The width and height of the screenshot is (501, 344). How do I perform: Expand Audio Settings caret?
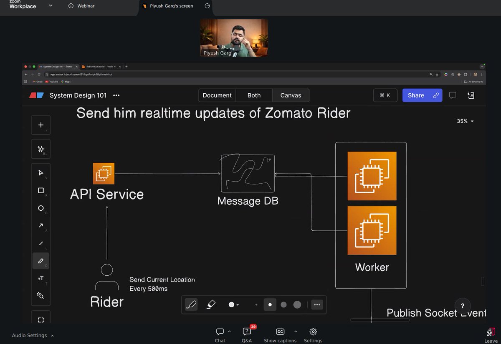(52, 335)
